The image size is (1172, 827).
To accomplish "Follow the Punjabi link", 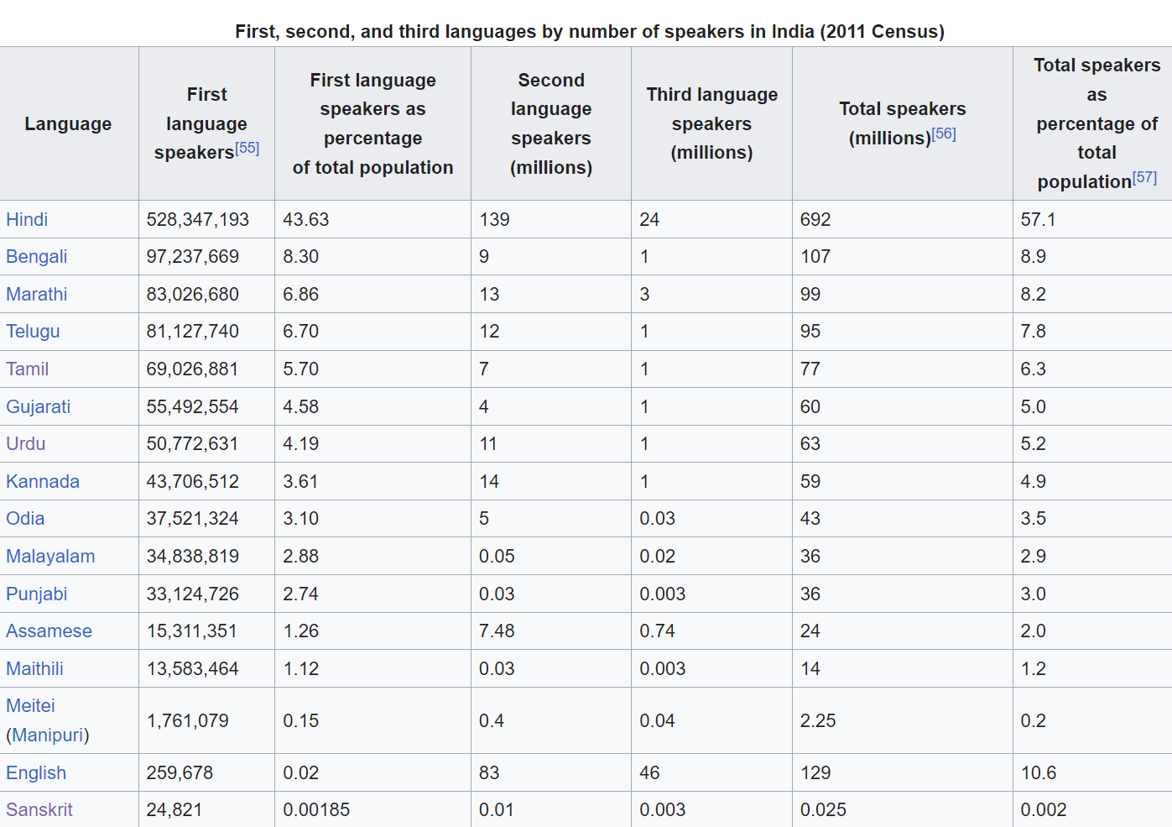I will coord(36,594).
